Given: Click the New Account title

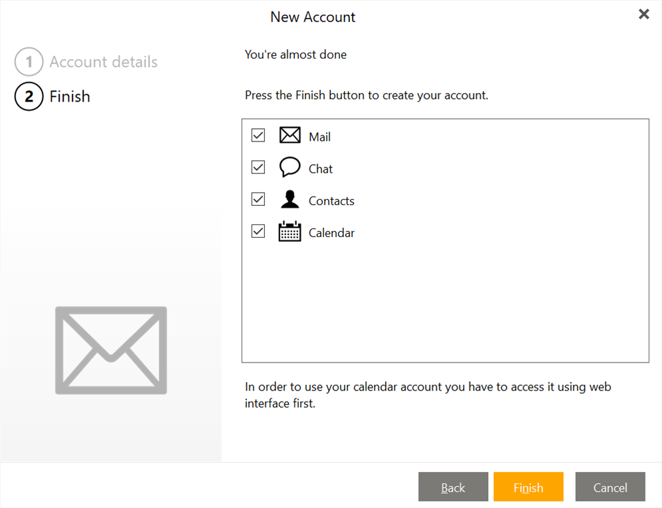Looking at the screenshot, I should (x=313, y=17).
